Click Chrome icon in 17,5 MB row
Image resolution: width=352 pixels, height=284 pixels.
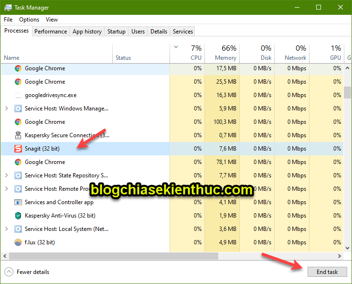click(x=18, y=68)
